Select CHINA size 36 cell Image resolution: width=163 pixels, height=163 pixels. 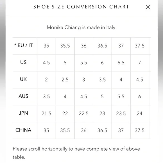click(84, 130)
